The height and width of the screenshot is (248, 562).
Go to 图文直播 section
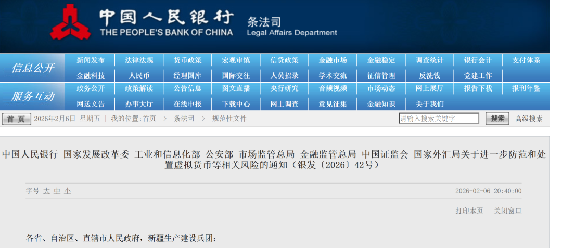(236, 88)
